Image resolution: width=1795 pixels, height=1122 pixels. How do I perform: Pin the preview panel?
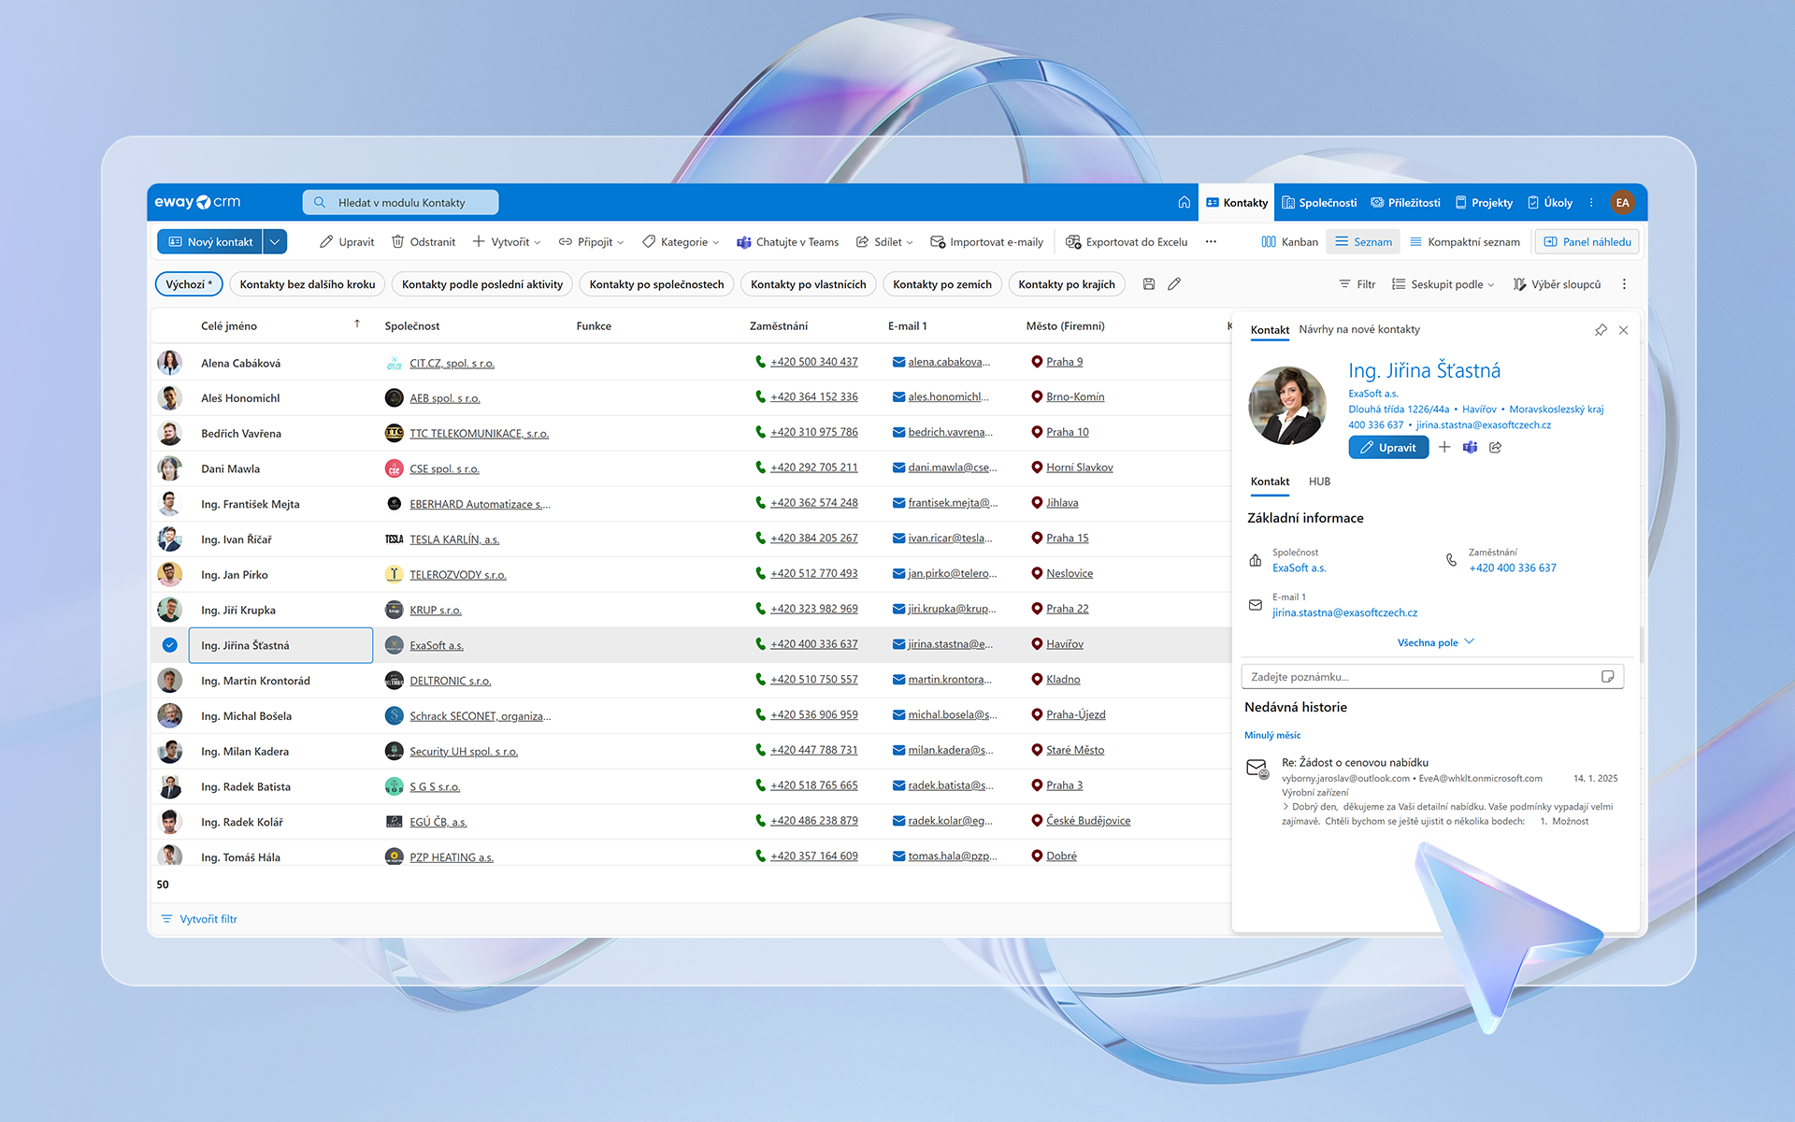[x=1601, y=329]
